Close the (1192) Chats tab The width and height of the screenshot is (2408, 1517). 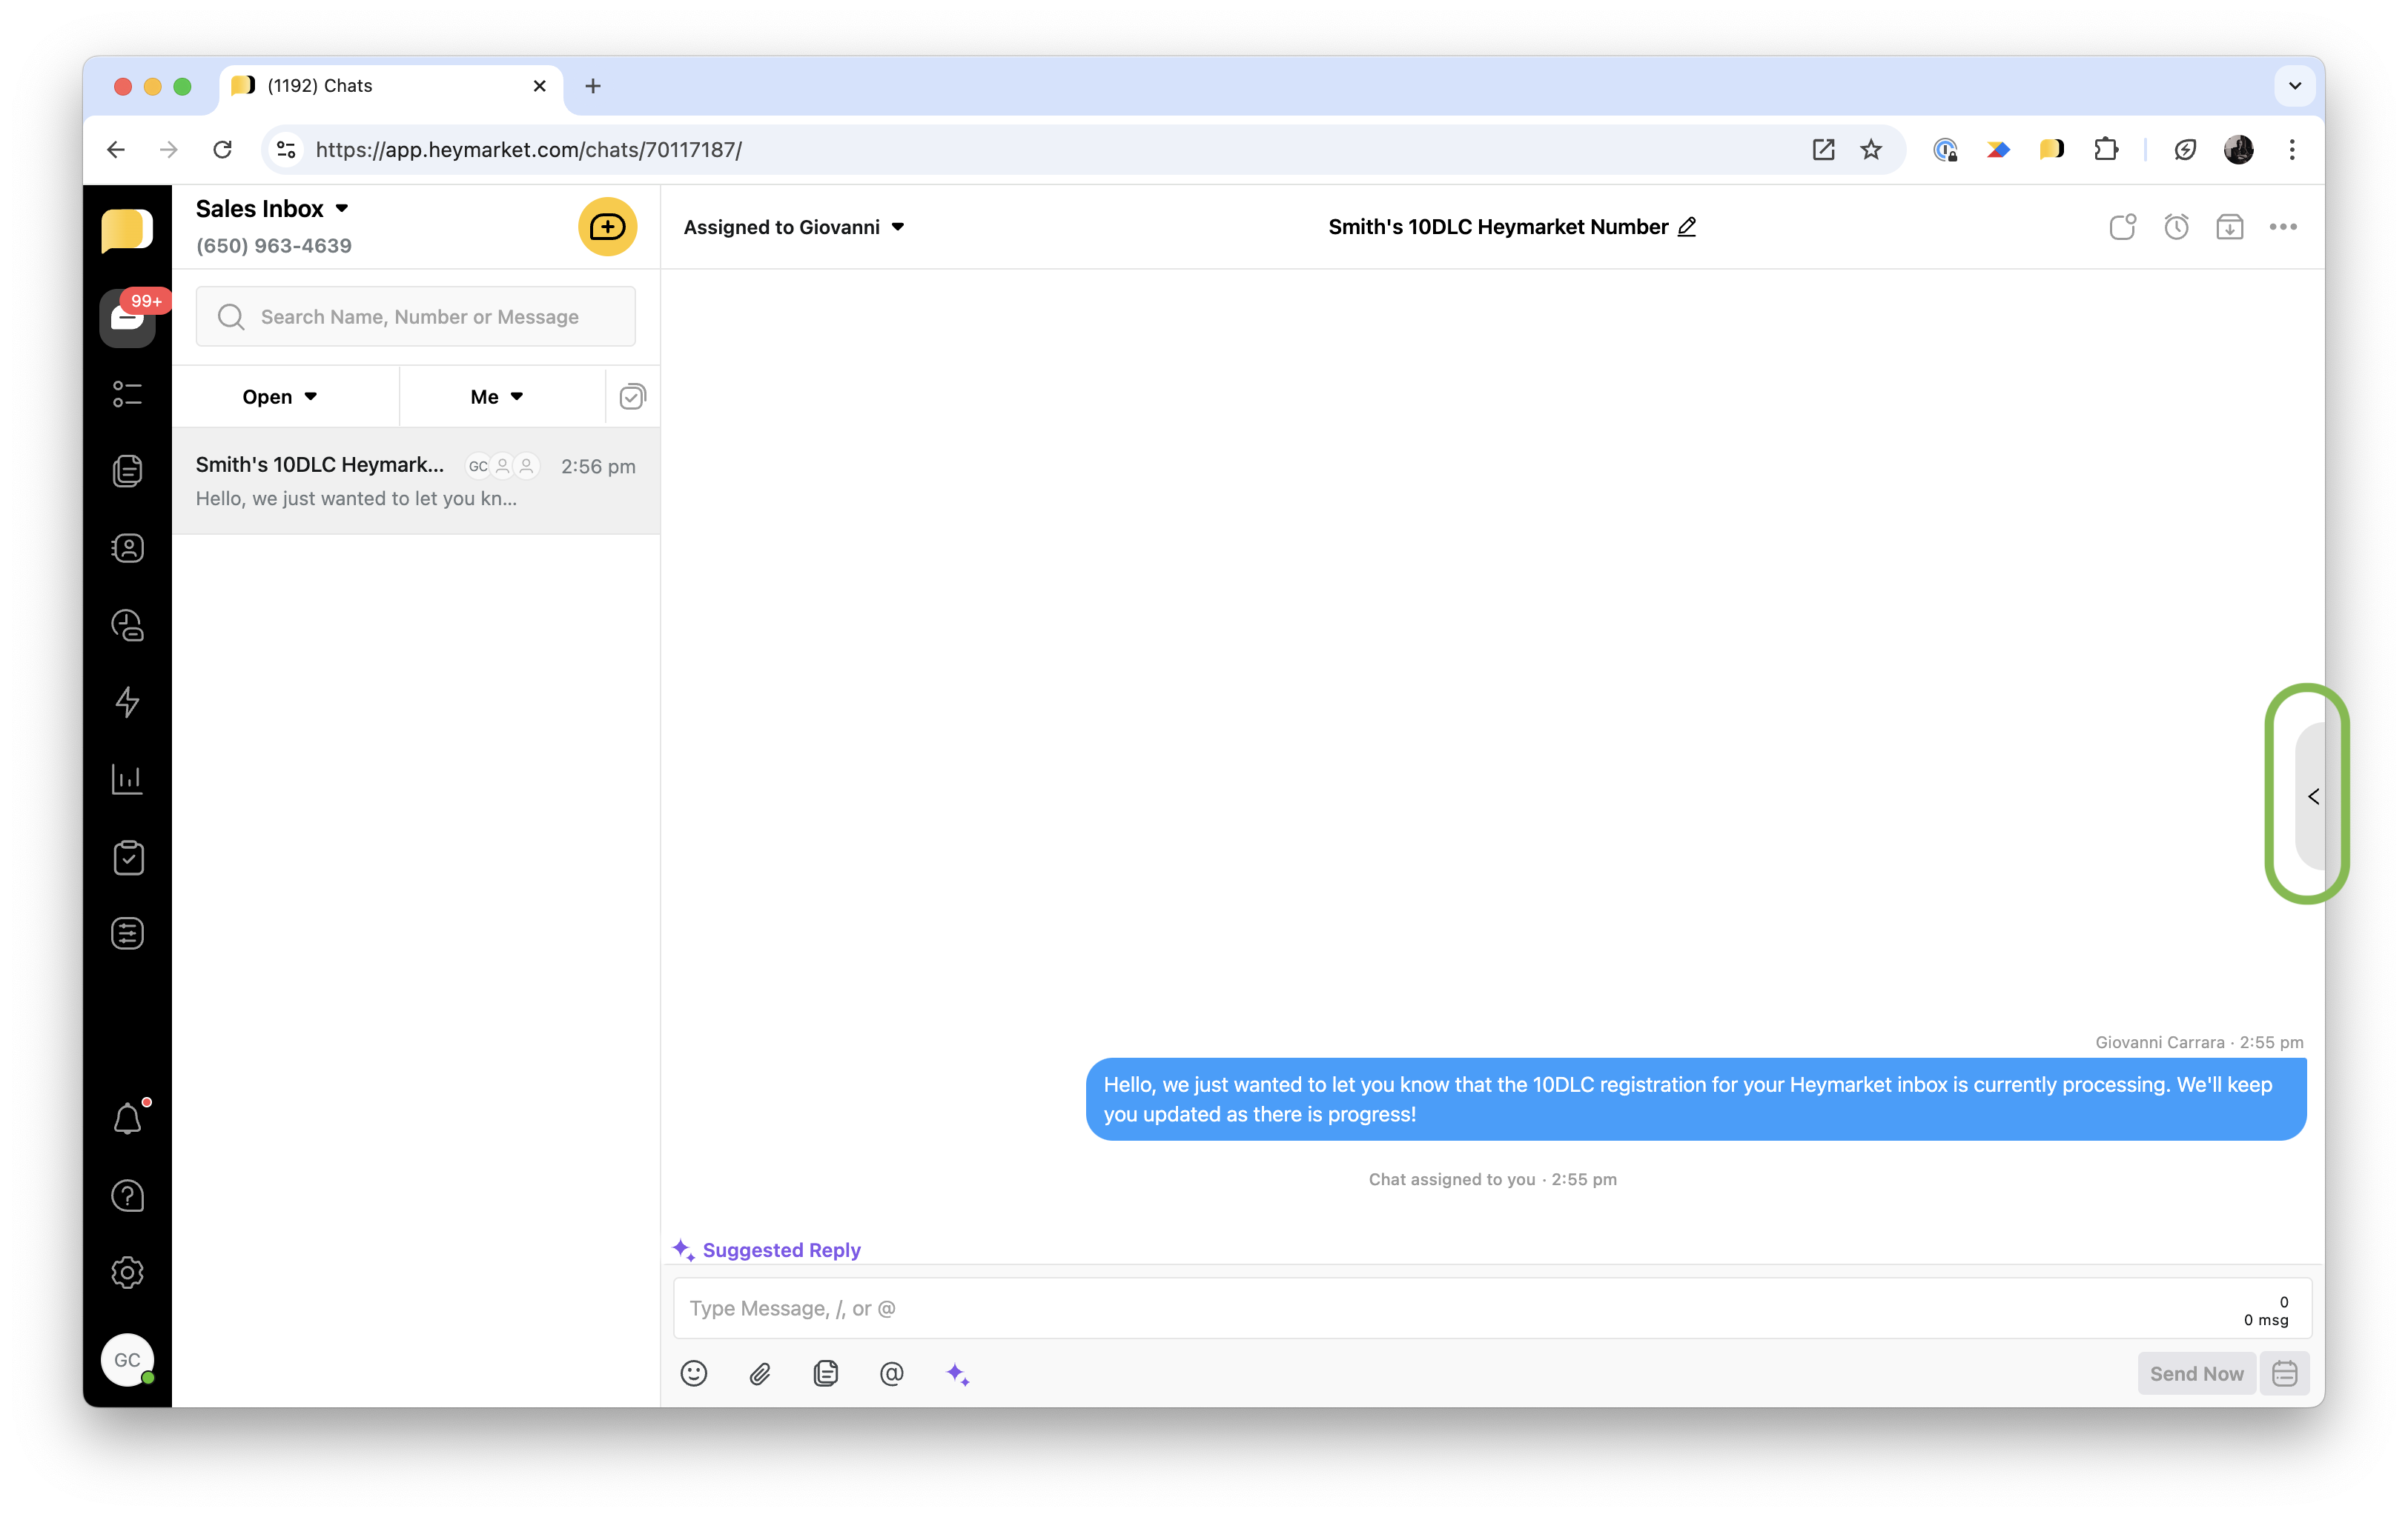point(540,86)
